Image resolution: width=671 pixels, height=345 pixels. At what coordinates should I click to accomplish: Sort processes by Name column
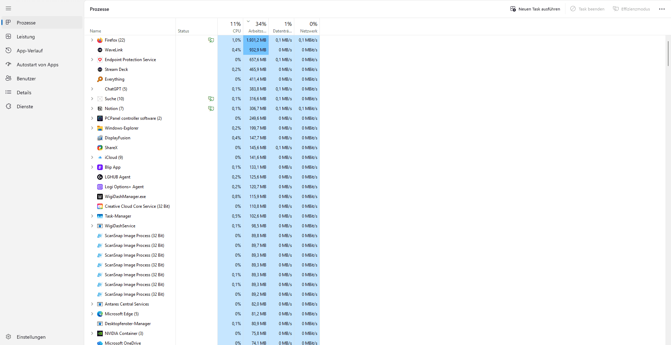(130, 27)
